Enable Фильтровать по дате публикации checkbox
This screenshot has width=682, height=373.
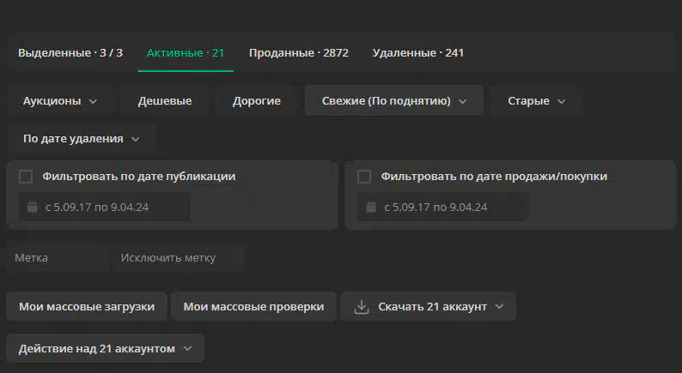[x=26, y=177]
